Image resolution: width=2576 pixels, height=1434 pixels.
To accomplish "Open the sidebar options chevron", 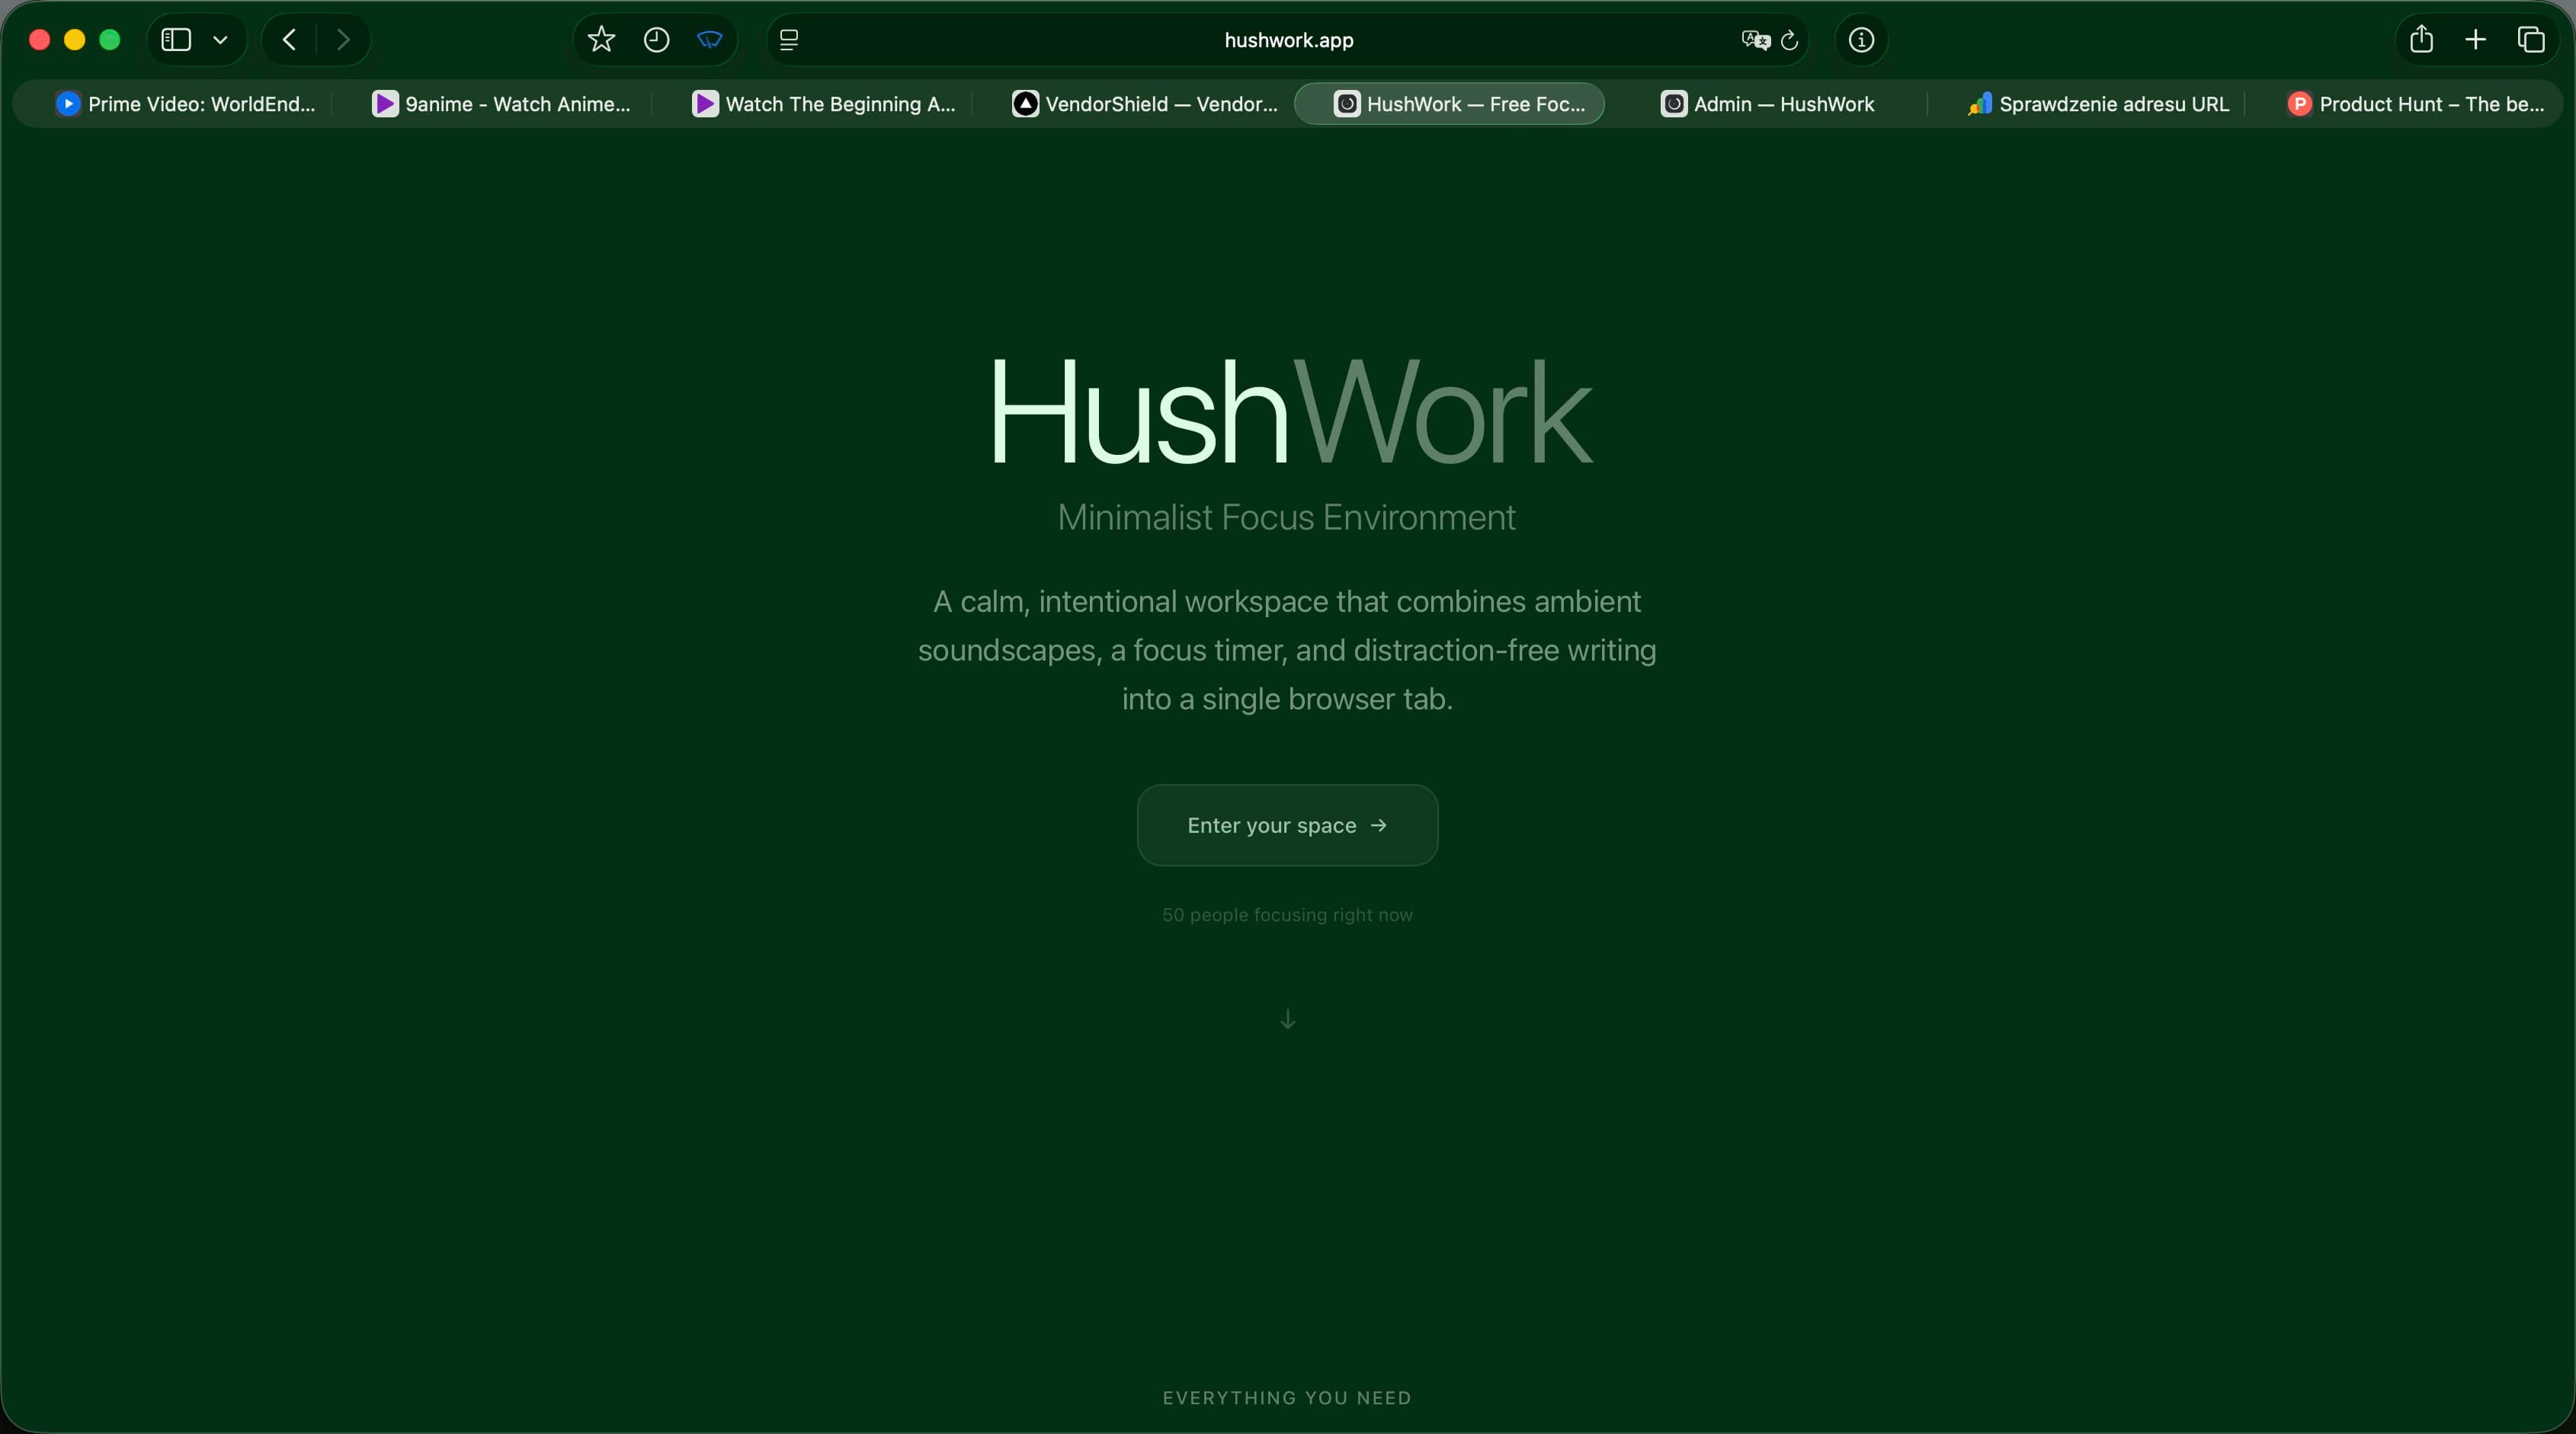I will [x=220, y=40].
